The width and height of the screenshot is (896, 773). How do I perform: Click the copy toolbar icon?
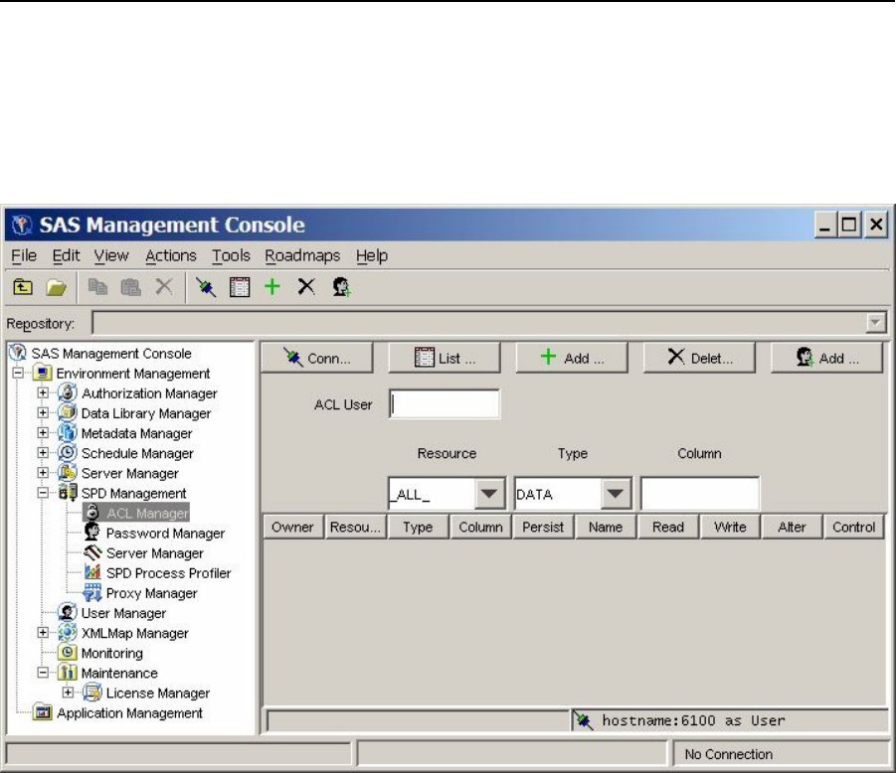click(97, 286)
